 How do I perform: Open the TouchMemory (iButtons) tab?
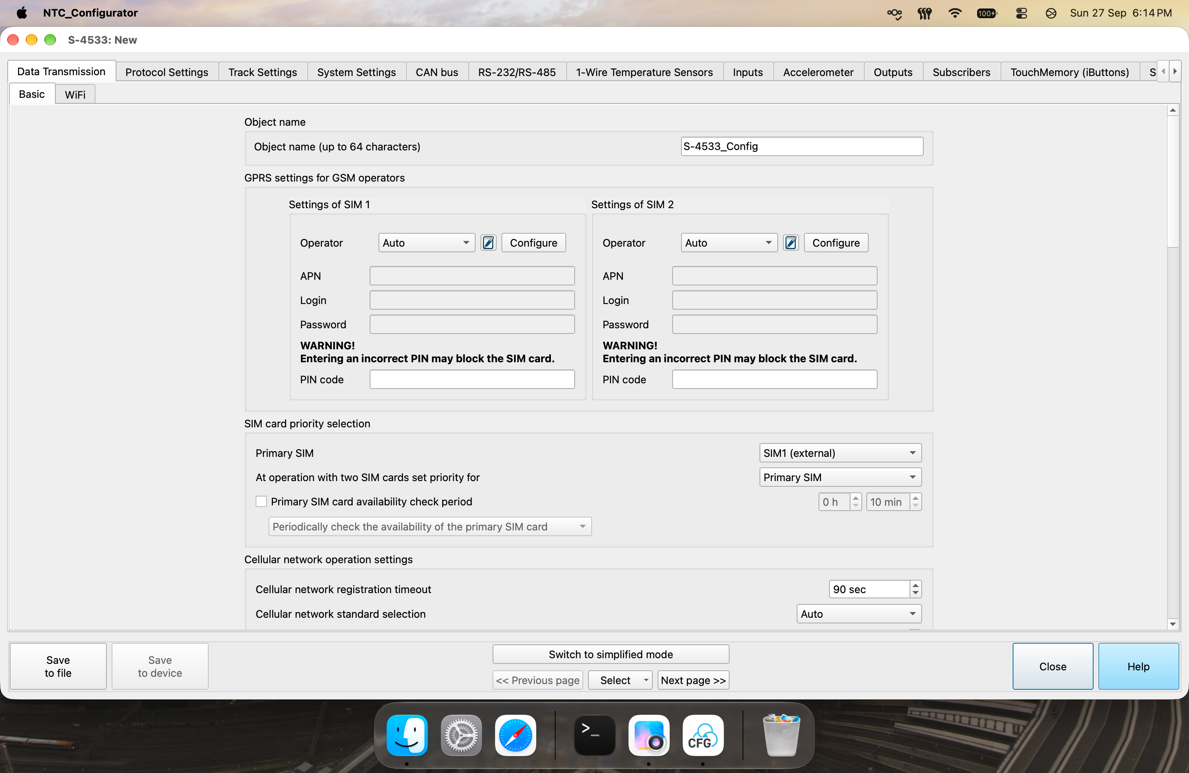click(1070, 72)
